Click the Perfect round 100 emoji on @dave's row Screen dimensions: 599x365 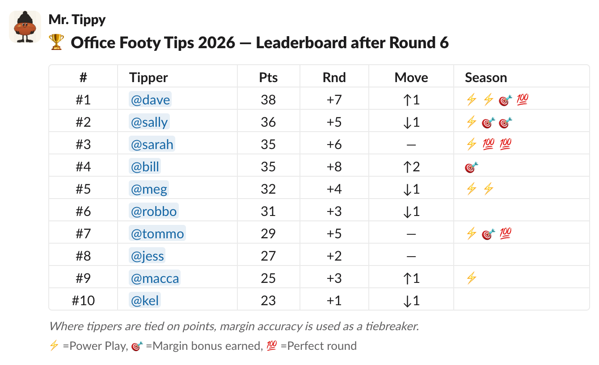coord(522,100)
